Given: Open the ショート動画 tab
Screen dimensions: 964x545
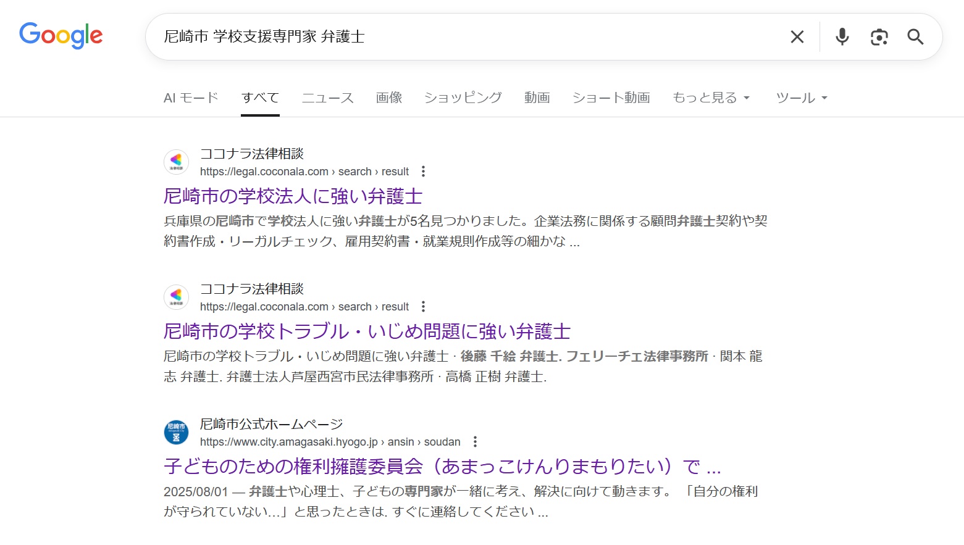Looking at the screenshot, I should point(611,98).
